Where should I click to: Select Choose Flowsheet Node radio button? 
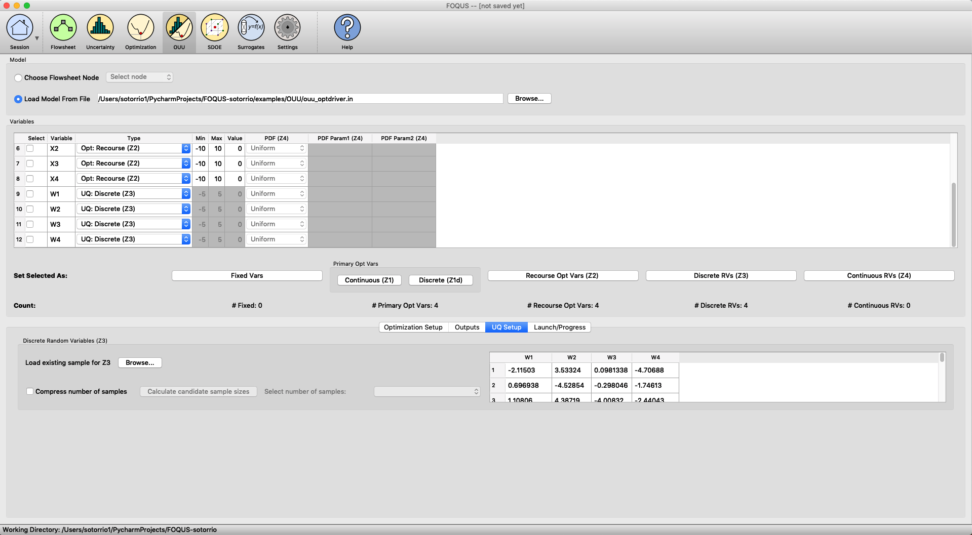pyautogui.click(x=18, y=78)
